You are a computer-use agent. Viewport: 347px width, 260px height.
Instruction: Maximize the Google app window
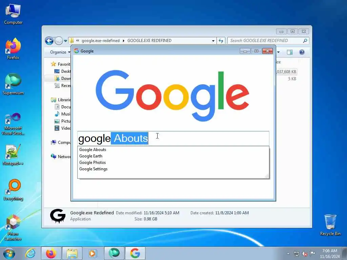[256, 51]
